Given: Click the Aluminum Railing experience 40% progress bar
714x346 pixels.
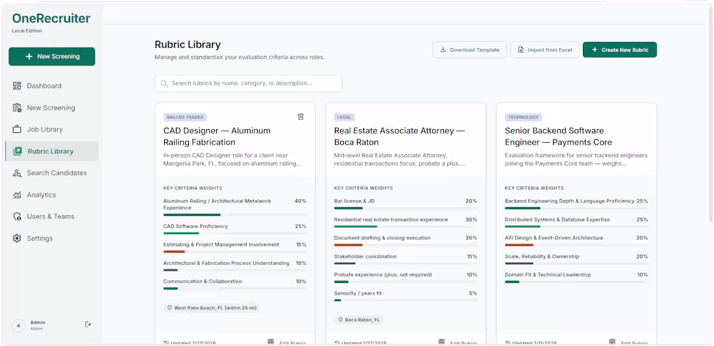Looking at the screenshot, I should point(234,215).
